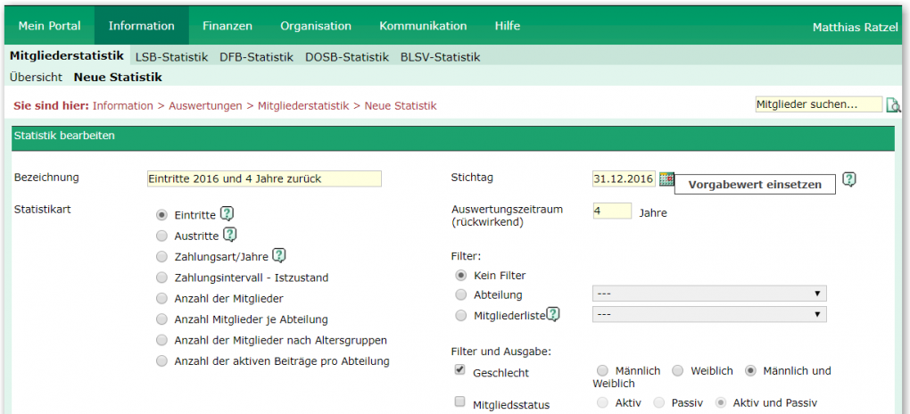This screenshot has height=414, width=910.
Task: Select the Austritte radio button
Action: [161, 236]
